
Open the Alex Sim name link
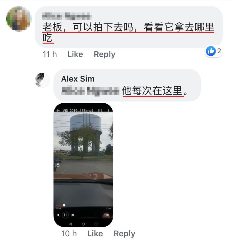coord(78,79)
